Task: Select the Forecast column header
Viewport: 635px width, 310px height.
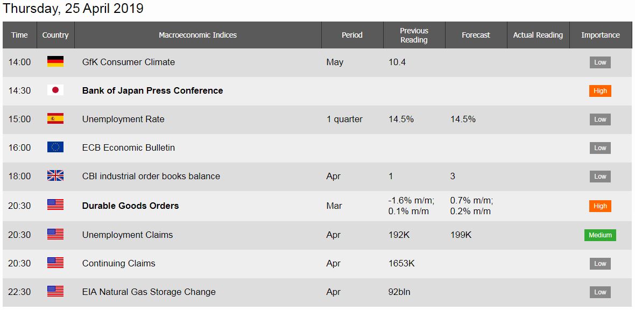Action: (x=476, y=36)
